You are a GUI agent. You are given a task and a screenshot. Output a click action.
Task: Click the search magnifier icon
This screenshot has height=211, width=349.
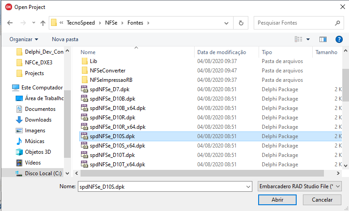[337, 23]
